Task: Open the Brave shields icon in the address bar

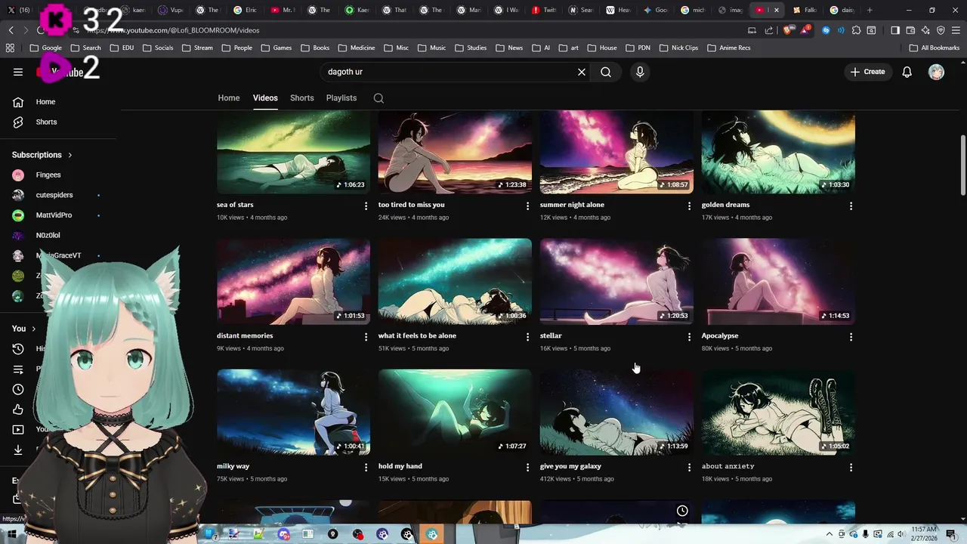Action: coord(786,30)
